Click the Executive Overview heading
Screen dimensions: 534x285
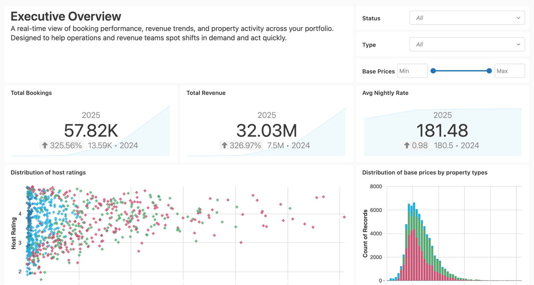tap(66, 16)
